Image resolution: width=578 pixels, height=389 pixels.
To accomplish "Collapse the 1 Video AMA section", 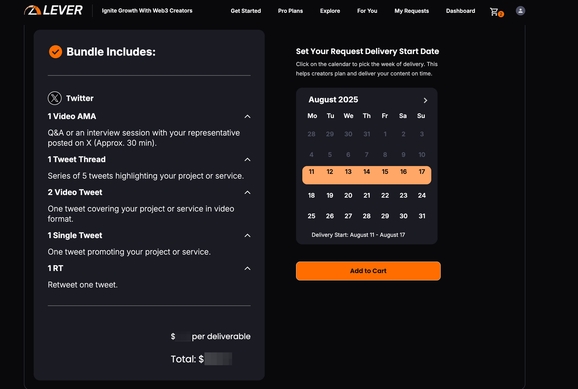I will (x=247, y=117).
